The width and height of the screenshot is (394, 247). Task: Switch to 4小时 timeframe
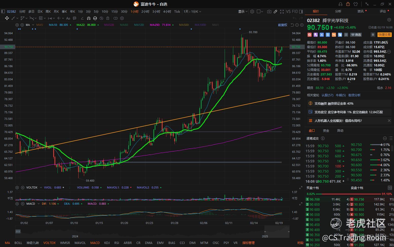pyautogui.click(x=167, y=11)
